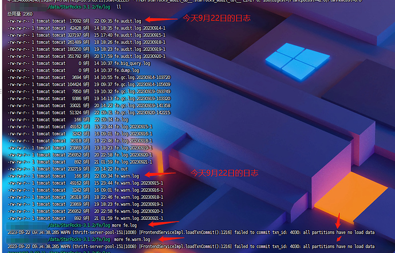Click file size 351792 in the listing
Screen dimensions: 395x253
click(x=74, y=57)
